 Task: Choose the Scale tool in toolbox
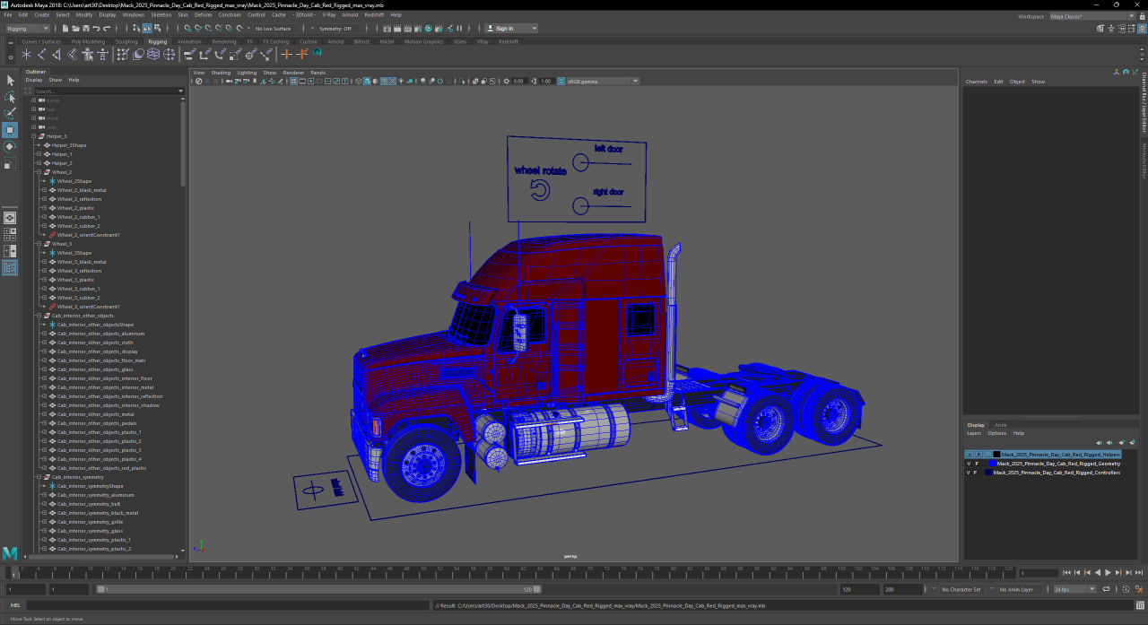10,163
